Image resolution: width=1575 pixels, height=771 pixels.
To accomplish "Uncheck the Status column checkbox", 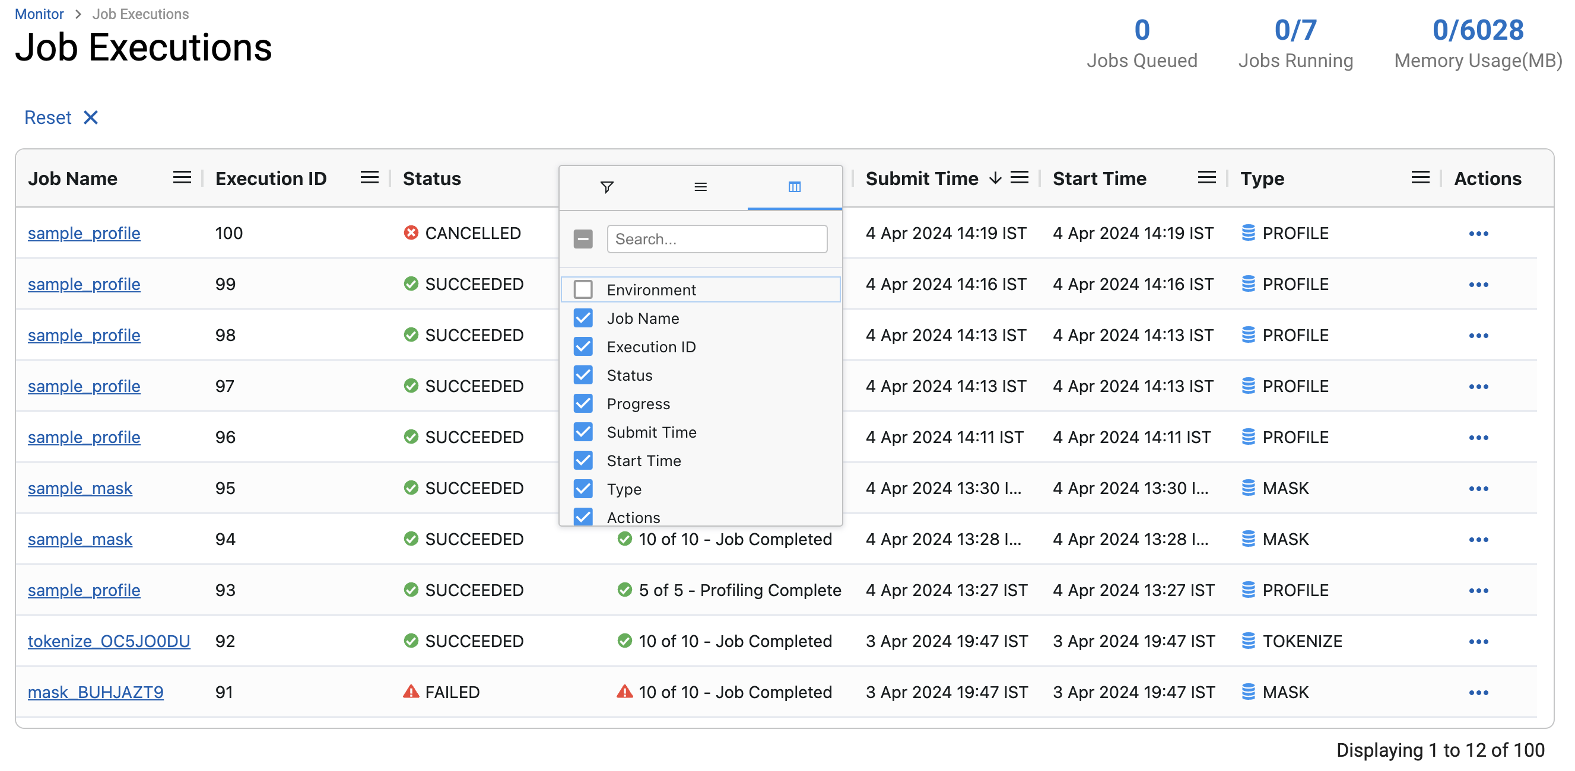I will pos(583,375).
